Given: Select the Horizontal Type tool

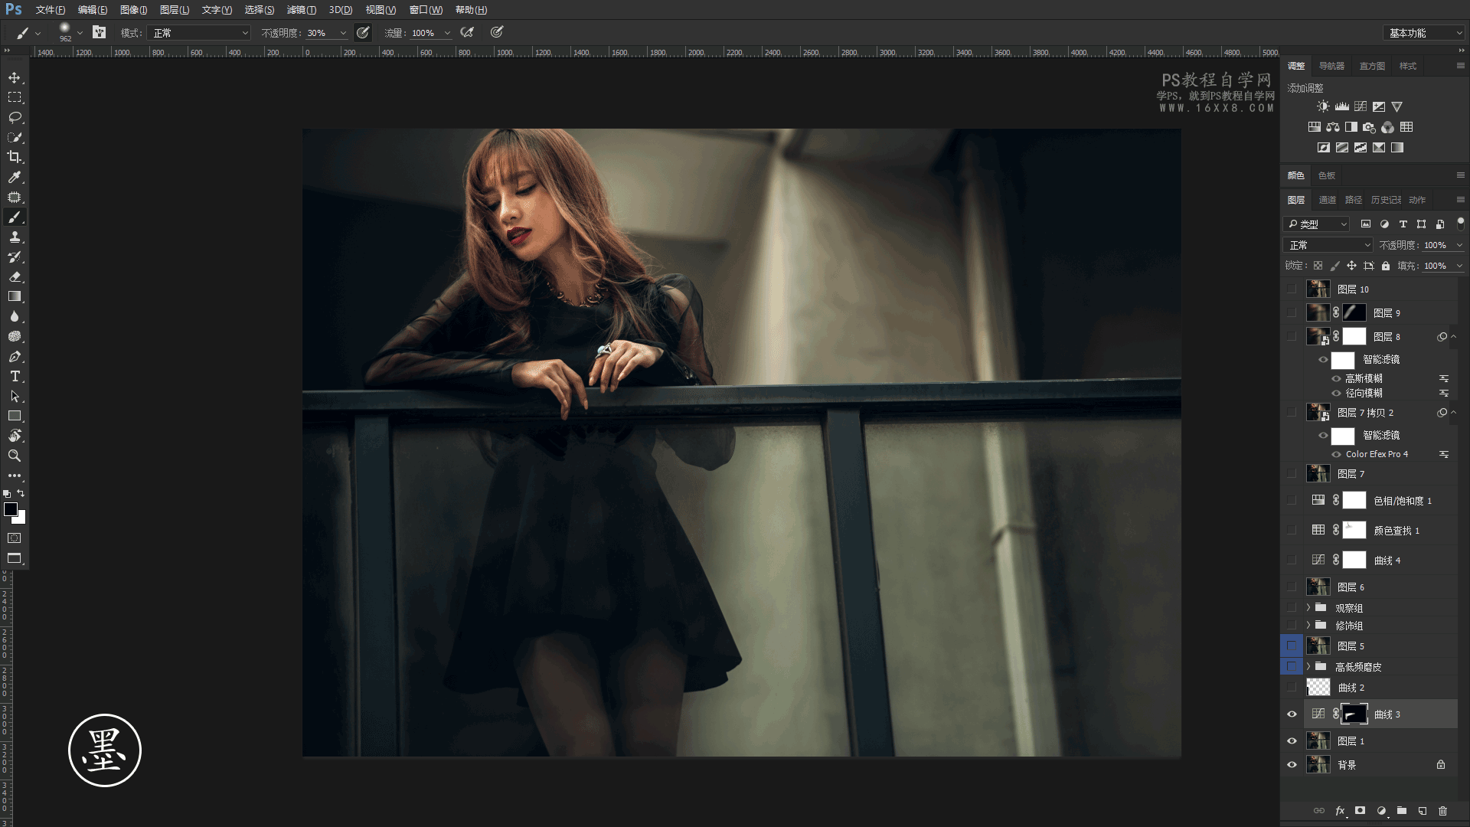Looking at the screenshot, I should point(15,377).
